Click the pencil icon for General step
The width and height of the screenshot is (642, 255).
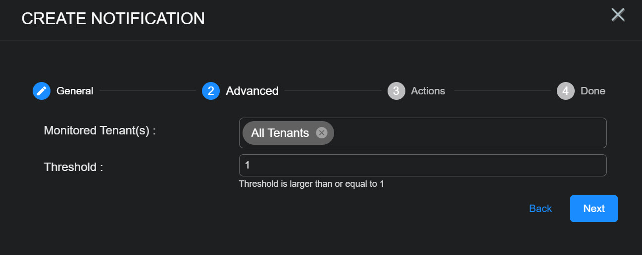coord(42,91)
